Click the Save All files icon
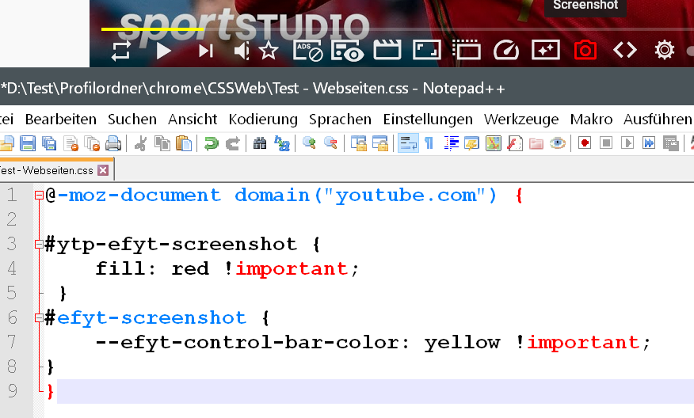The width and height of the screenshot is (694, 418). click(x=49, y=143)
